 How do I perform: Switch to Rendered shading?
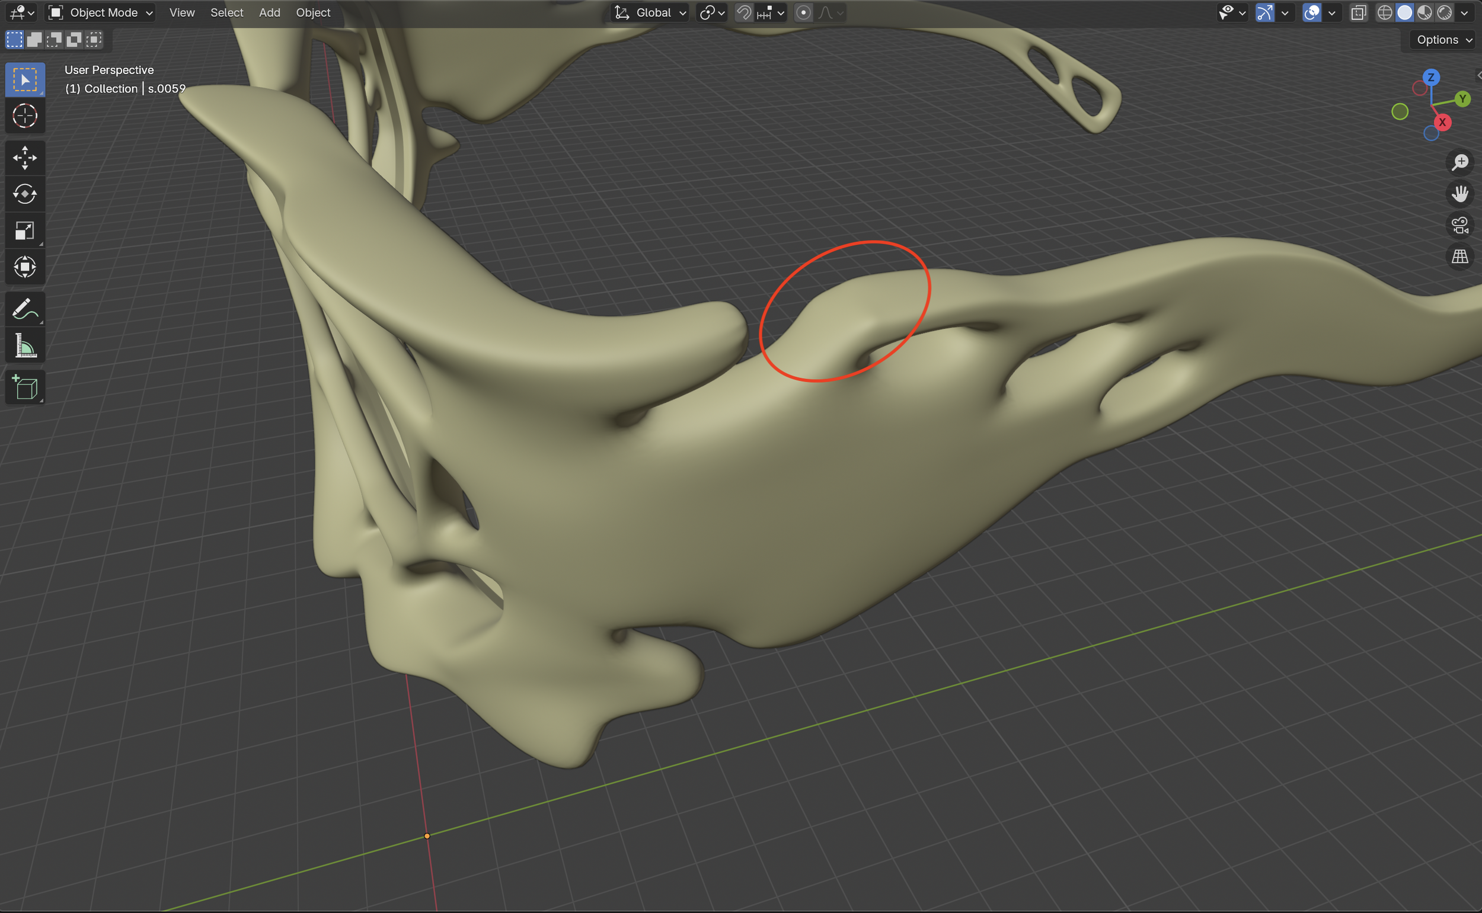pos(1445,12)
